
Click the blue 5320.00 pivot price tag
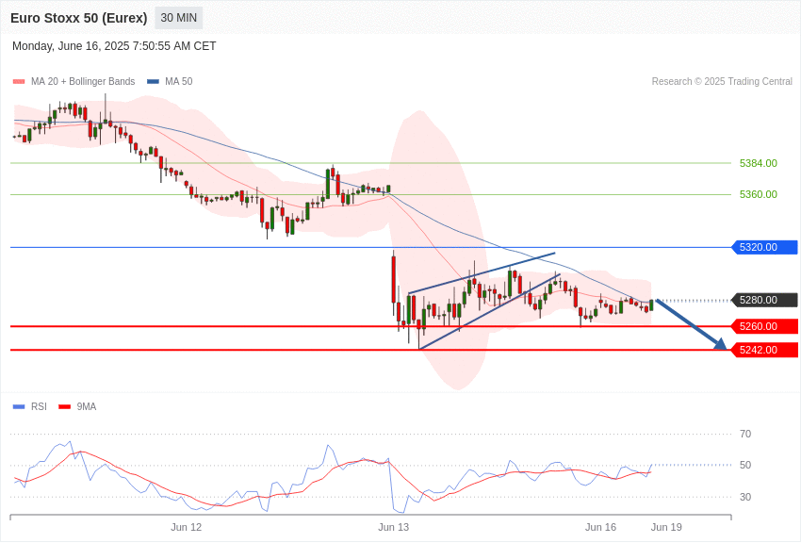(x=765, y=247)
